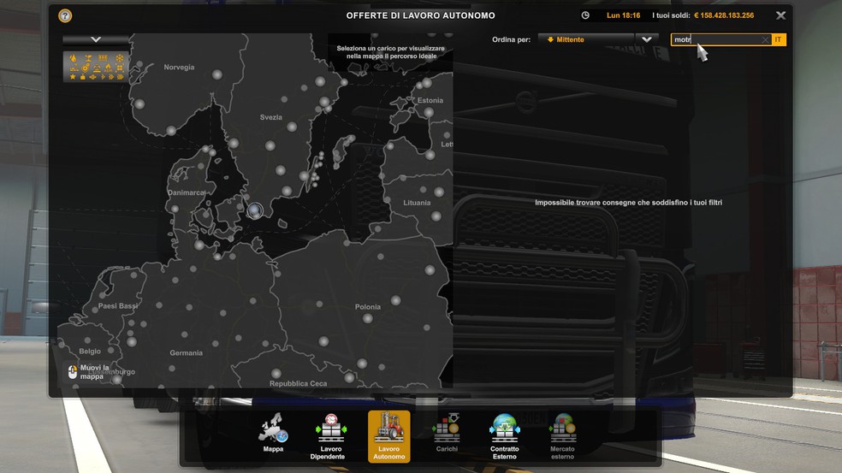Screen dimensions: 842x473
Task: Close the job offers window
Action: pos(780,15)
